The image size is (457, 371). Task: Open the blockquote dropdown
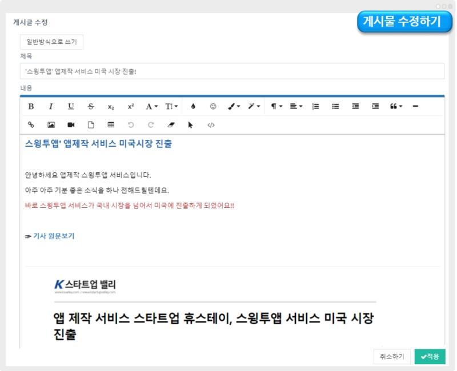[396, 106]
